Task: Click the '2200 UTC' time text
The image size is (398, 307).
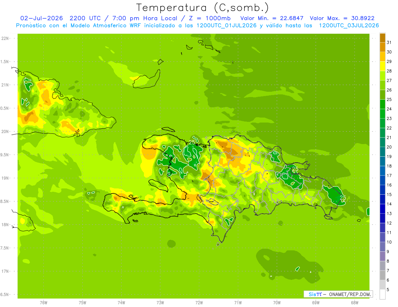Action: 86,18
